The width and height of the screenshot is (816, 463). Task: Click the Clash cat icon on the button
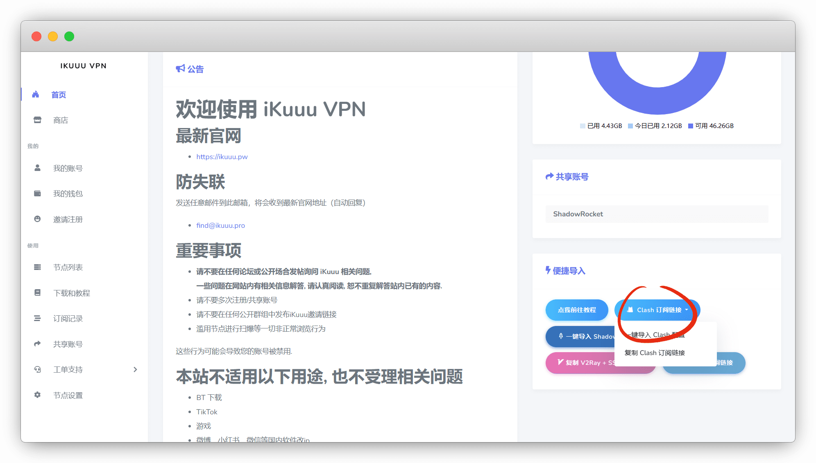click(630, 310)
